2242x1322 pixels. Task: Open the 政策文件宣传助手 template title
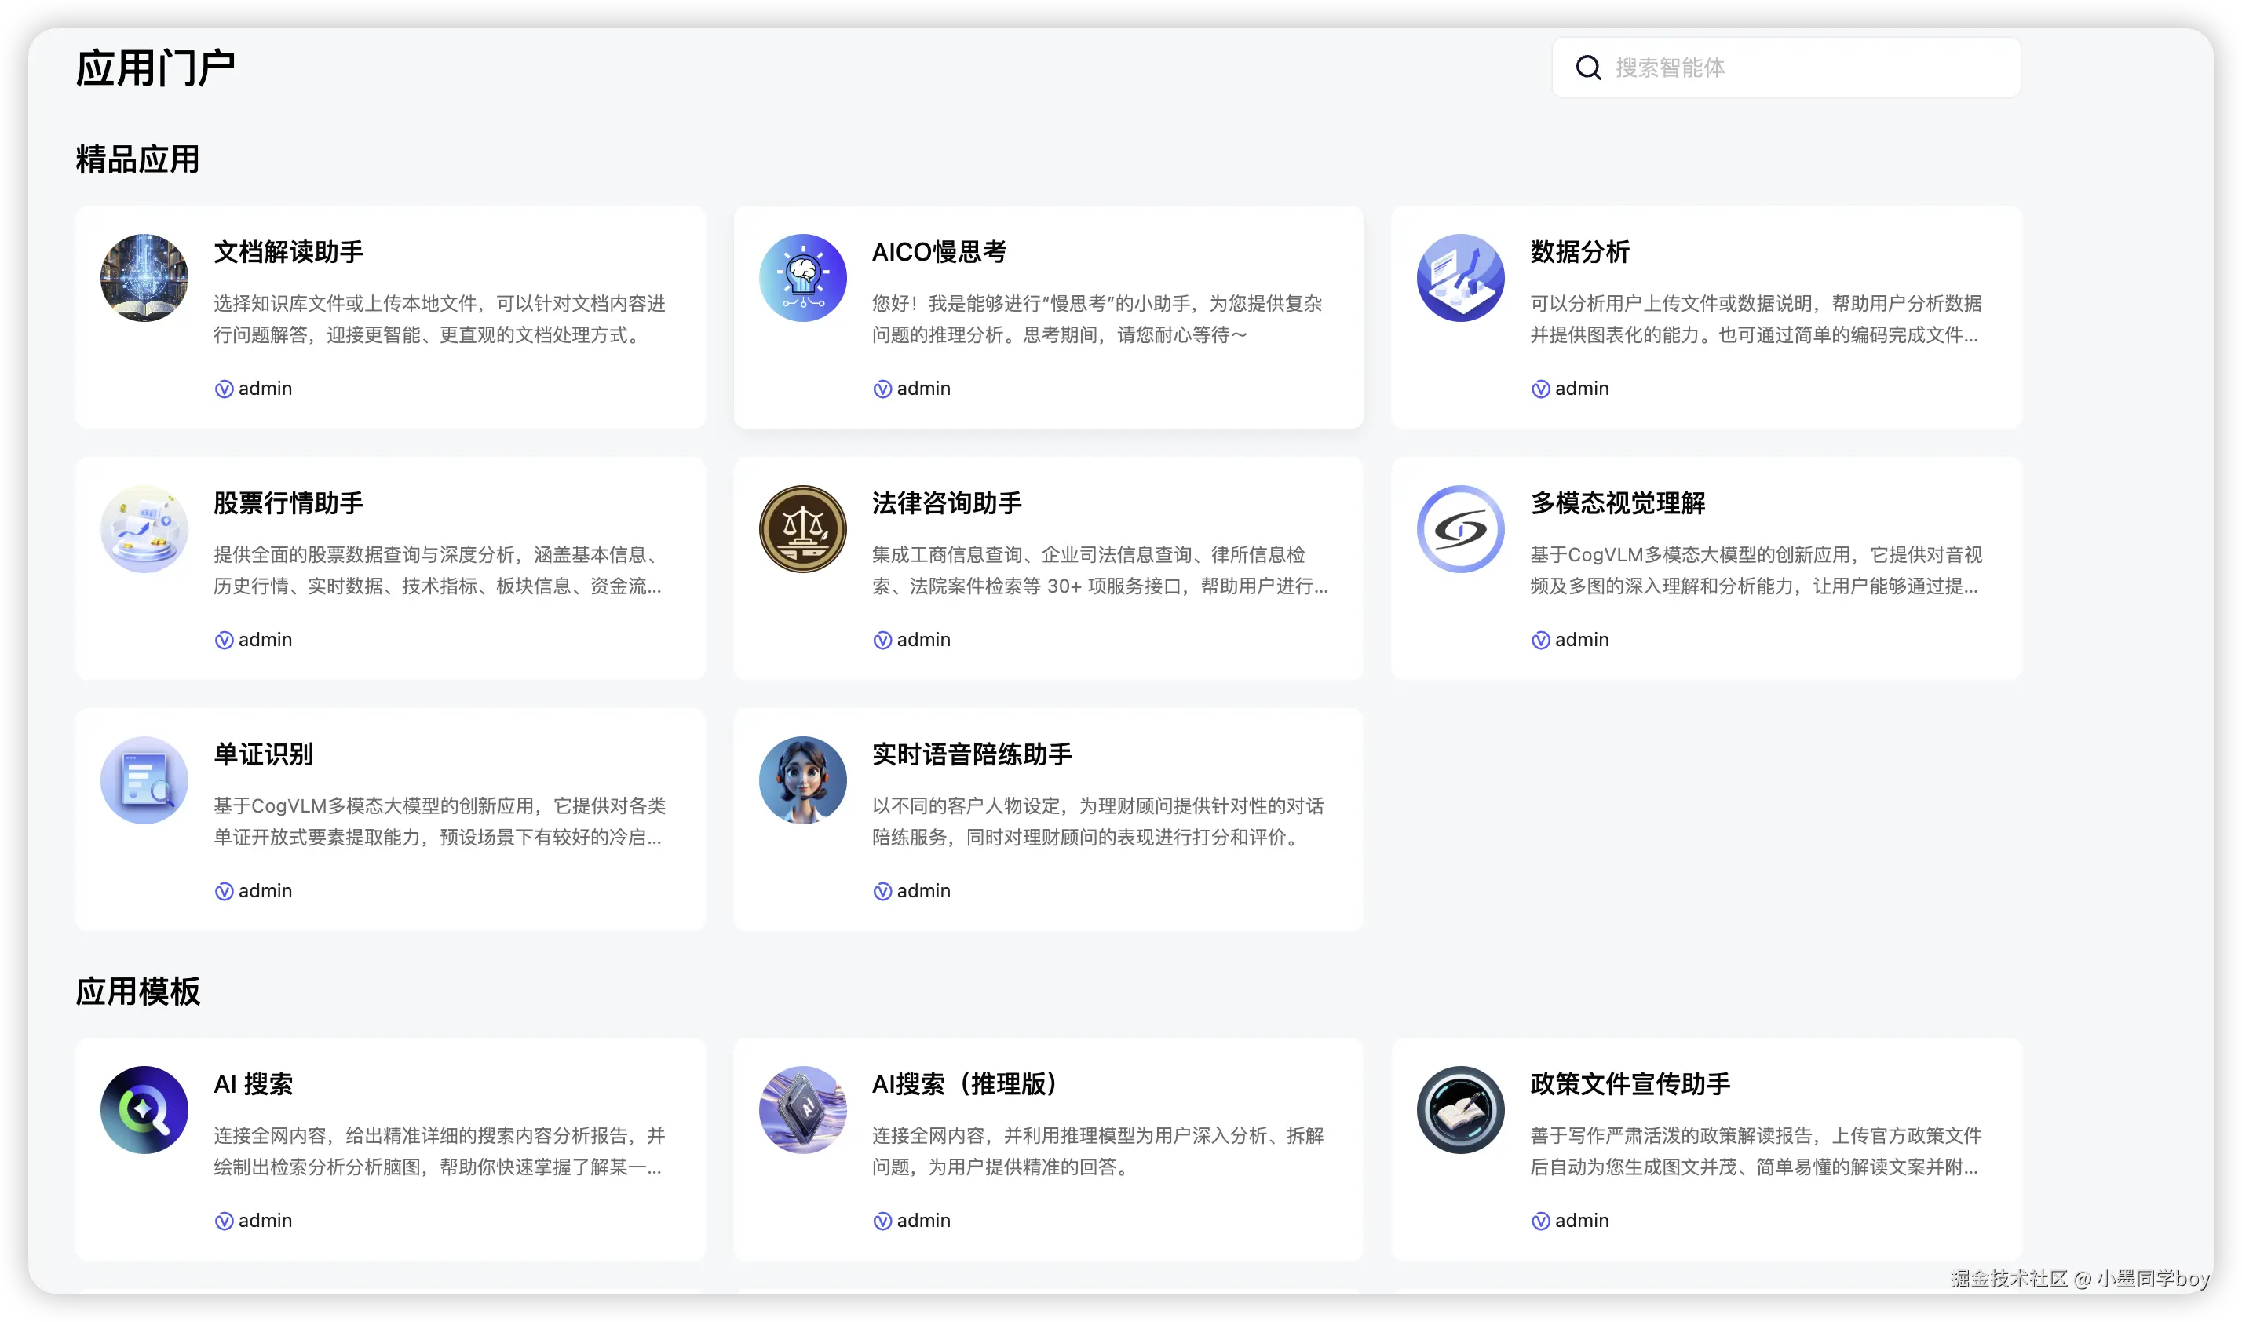click(1629, 1084)
